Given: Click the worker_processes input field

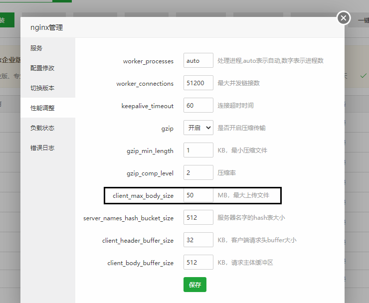Looking at the screenshot, I should (198, 61).
